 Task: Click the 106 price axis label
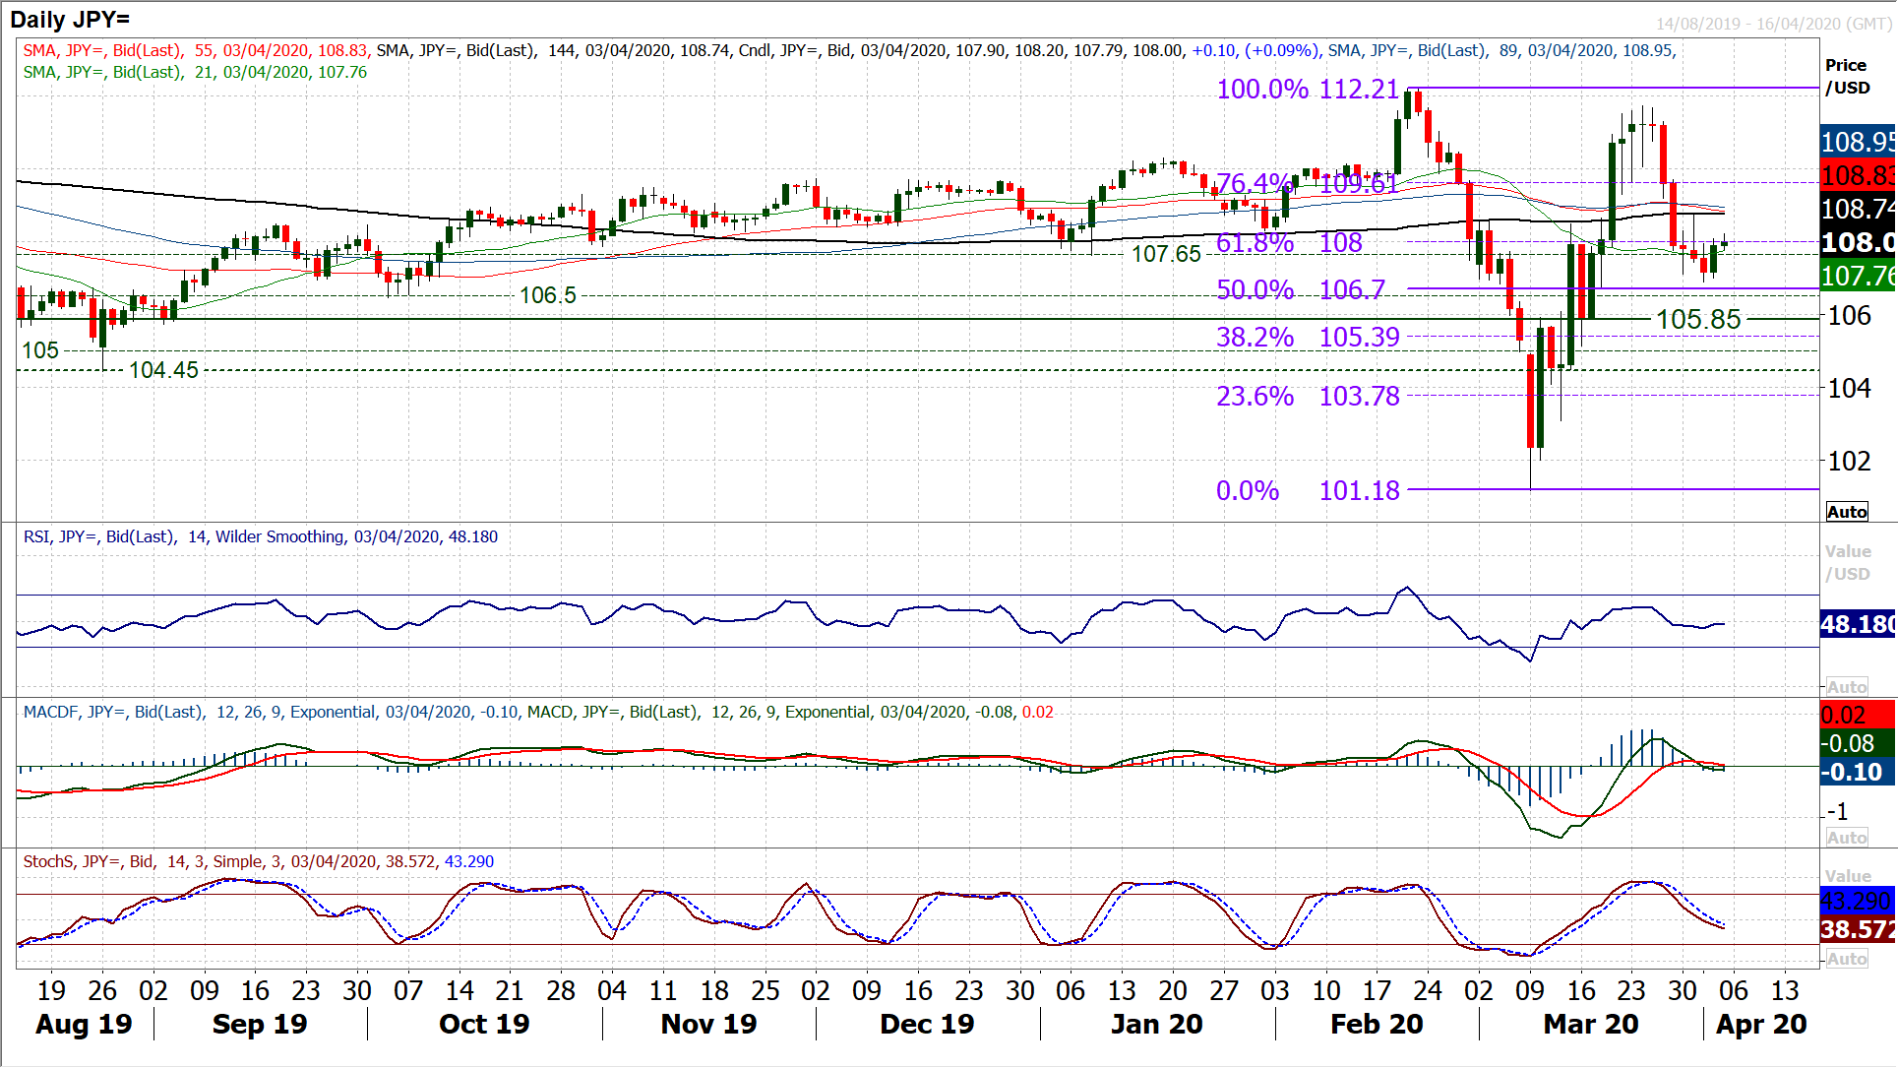[1849, 316]
